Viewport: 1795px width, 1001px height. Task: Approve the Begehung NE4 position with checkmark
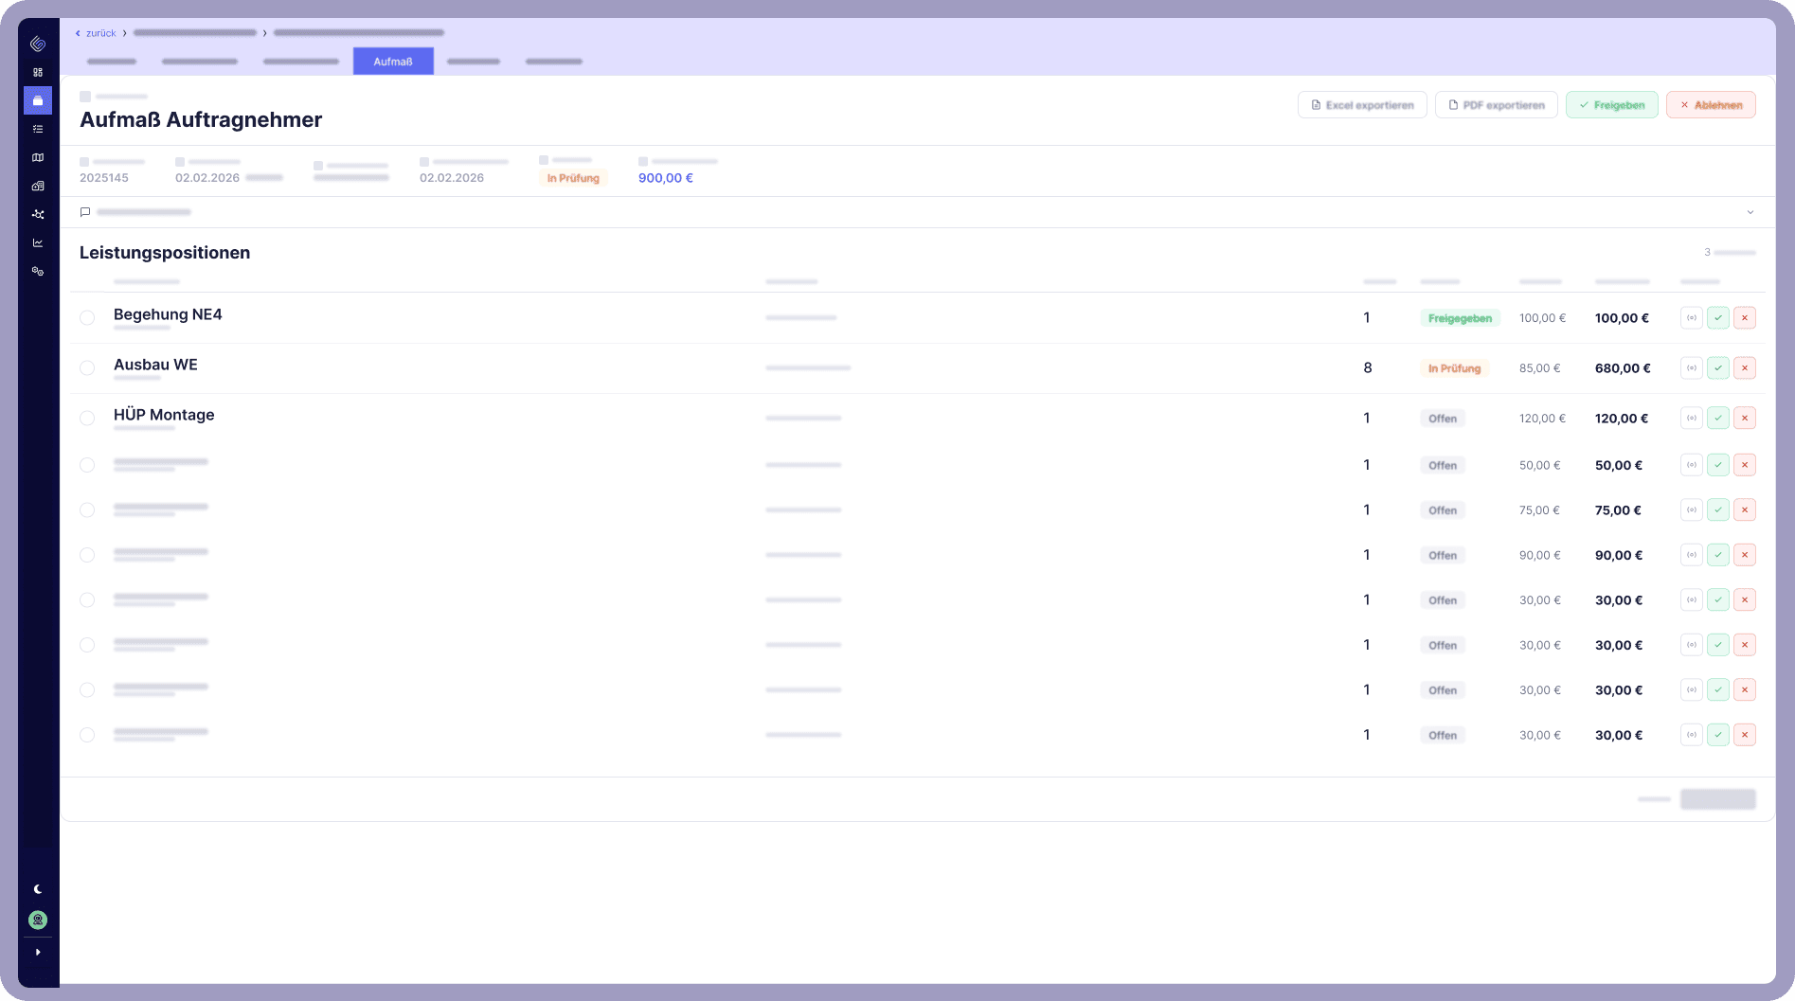click(x=1717, y=318)
